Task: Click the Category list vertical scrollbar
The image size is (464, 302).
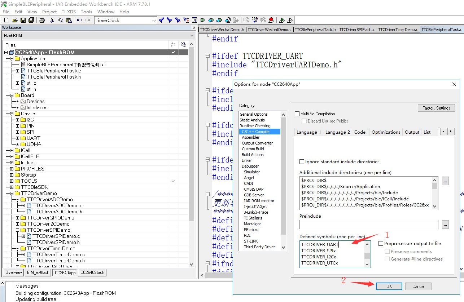Action: pos(283,181)
